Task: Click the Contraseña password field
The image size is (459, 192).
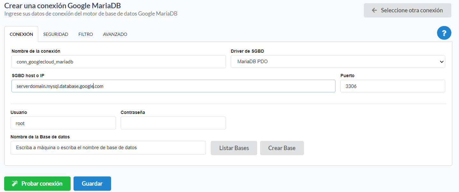Action: 173,123
